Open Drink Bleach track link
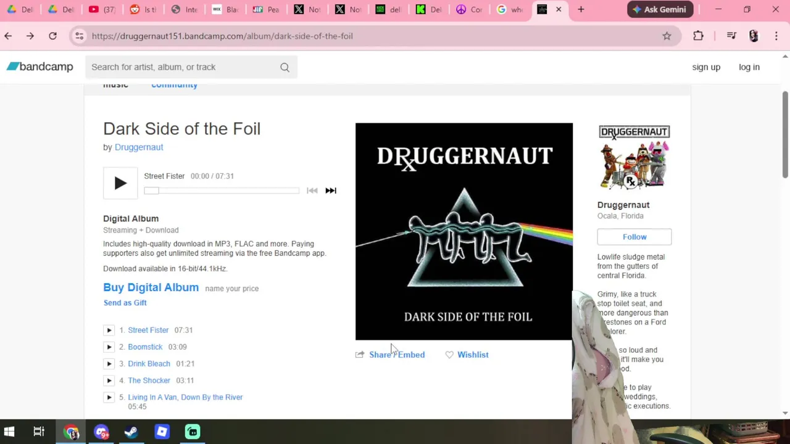This screenshot has height=444, width=790. click(x=149, y=363)
